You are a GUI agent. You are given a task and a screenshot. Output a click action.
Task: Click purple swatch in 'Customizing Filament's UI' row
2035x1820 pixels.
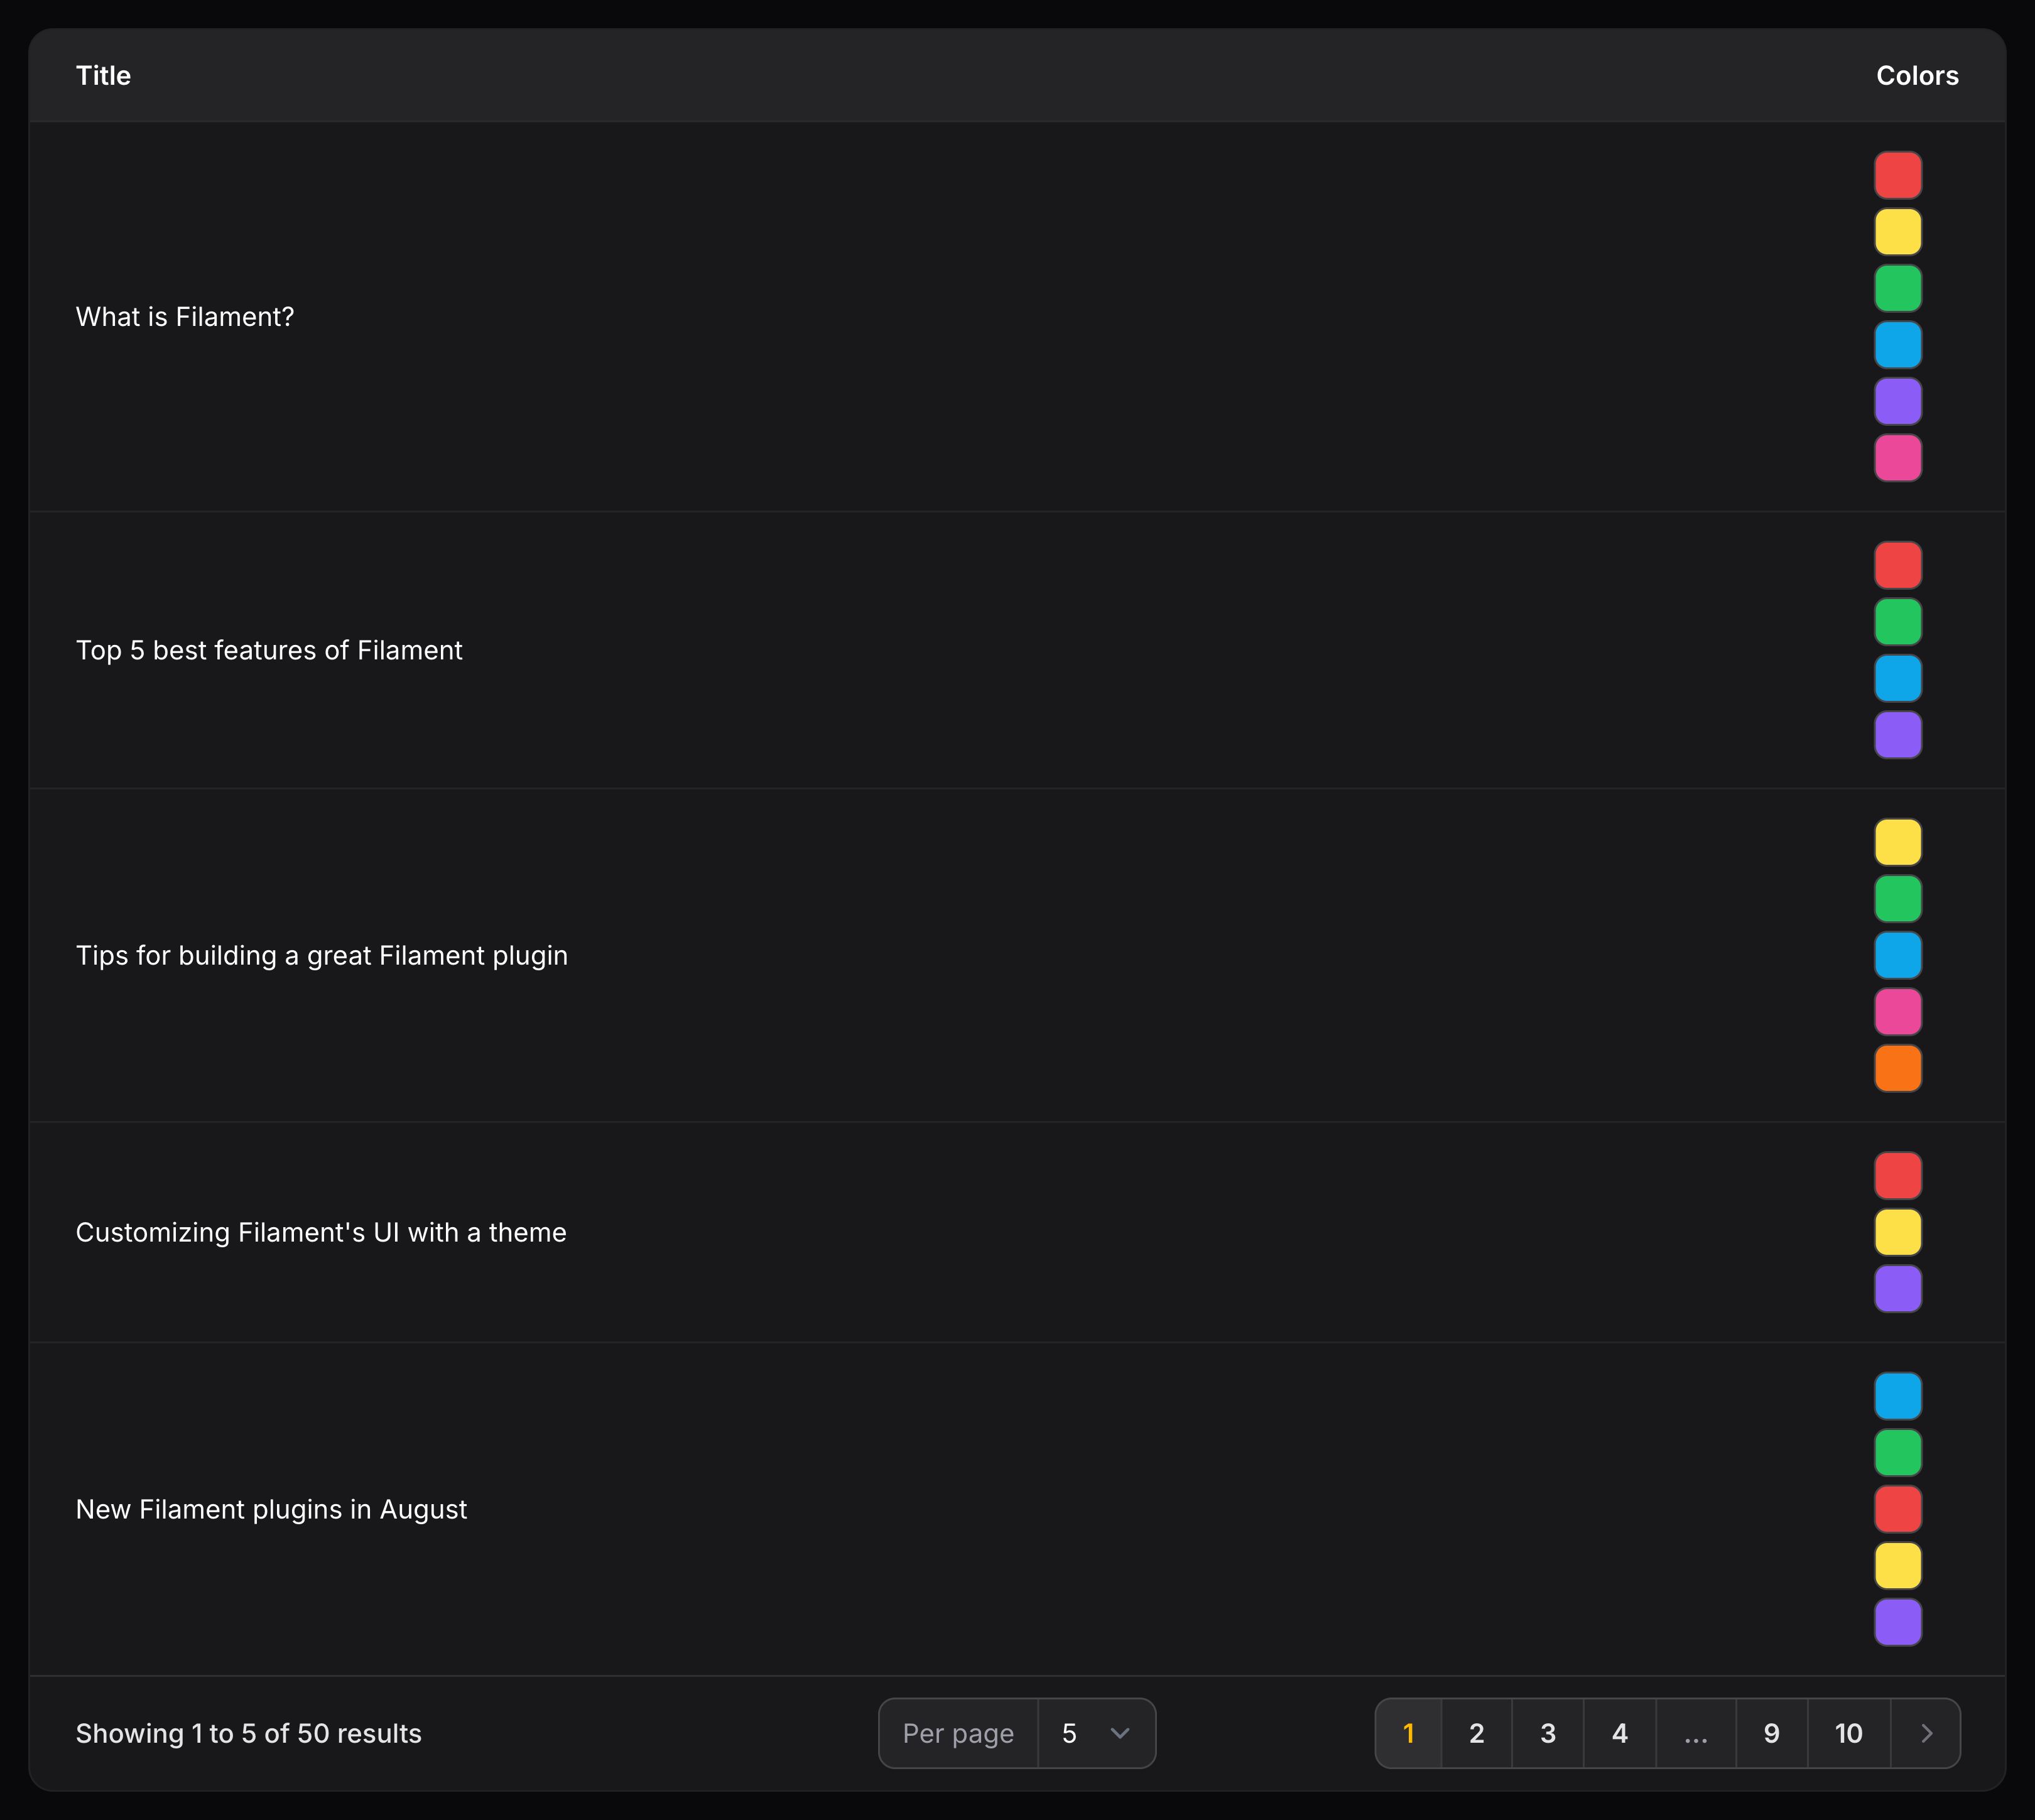(x=1898, y=1289)
